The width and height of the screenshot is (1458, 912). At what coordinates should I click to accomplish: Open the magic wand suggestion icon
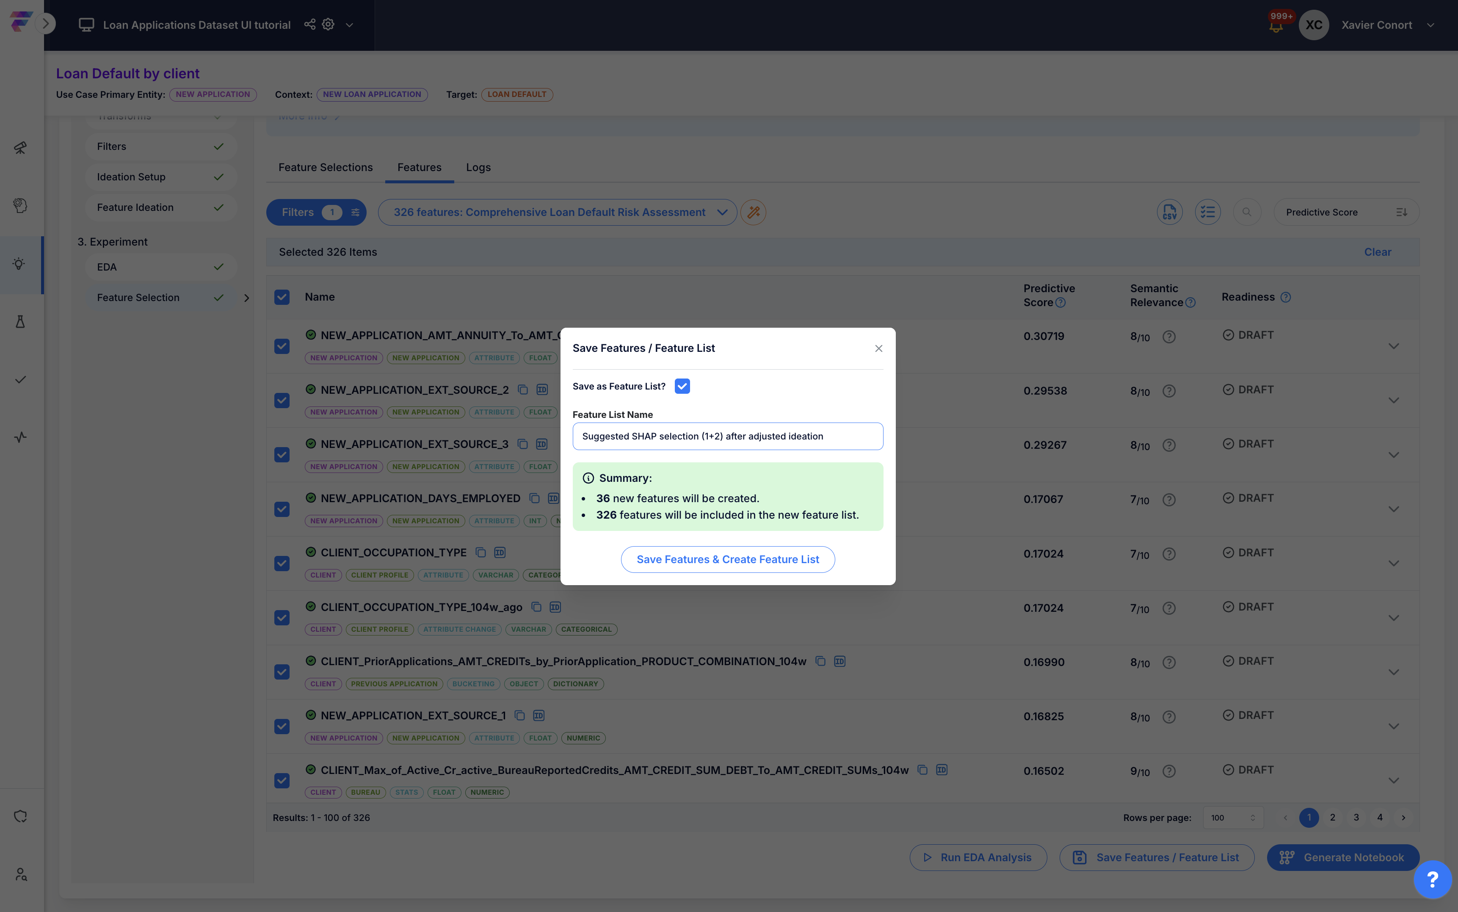pyautogui.click(x=753, y=212)
